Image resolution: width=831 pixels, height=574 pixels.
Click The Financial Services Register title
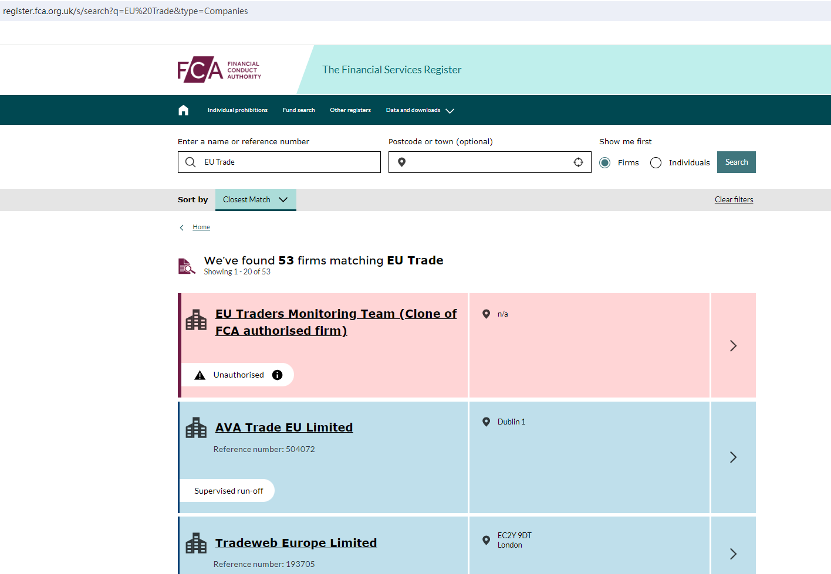(392, 70)
